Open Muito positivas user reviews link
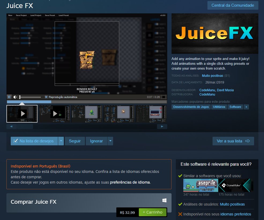The width and height of the screenshot is (264, 220). click(x=232, y=204)
